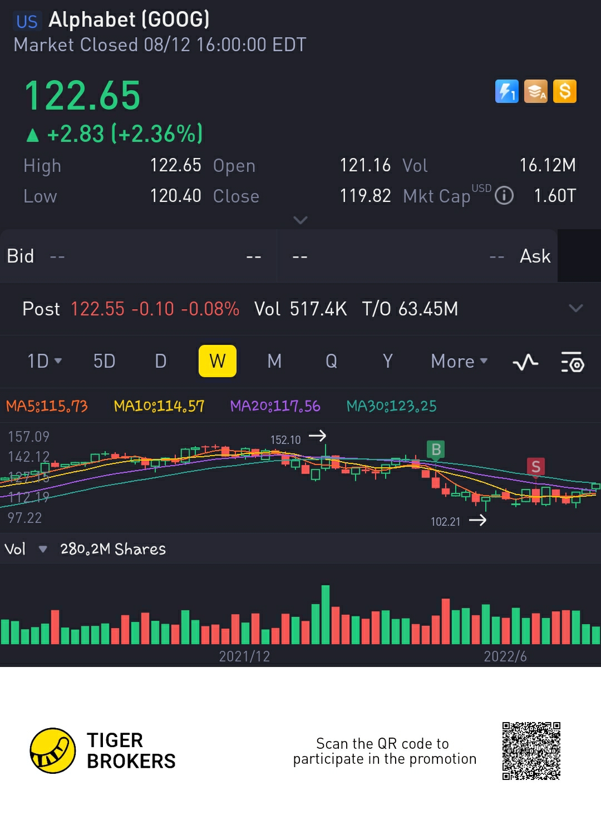Screen dimensions: 601x835
Task: Tap the Tiger Brokers logo
Action: (x=103, y=750)
